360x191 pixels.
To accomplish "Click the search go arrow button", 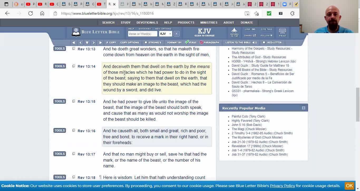I will tap(177, 34).
